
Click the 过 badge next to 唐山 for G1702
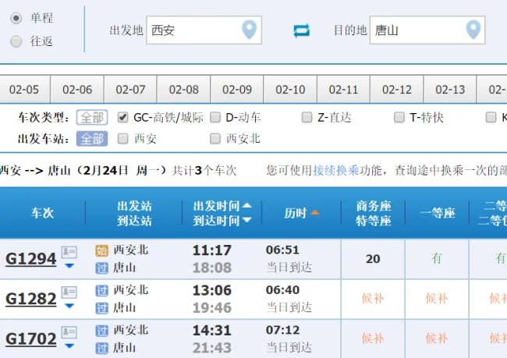click(x=102, y=349)
